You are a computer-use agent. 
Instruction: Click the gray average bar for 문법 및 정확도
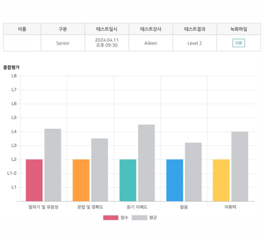[x=100, y=170]
